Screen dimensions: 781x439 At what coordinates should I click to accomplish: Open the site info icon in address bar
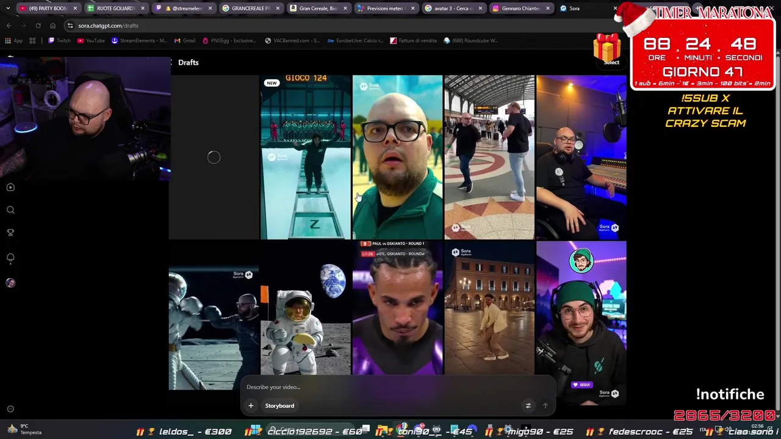tap(70, 26)
